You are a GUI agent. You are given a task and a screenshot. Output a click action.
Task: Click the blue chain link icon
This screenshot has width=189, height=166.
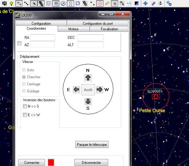click(153, 3)
